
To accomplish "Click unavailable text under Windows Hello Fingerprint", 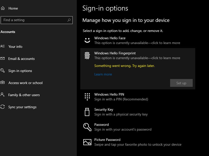I will [137, 58].
